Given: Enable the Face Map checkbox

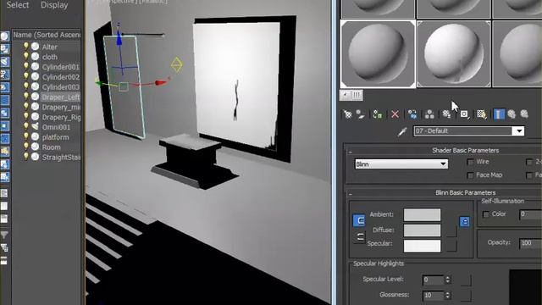Looking at the screenshot, I should (470, 175).
